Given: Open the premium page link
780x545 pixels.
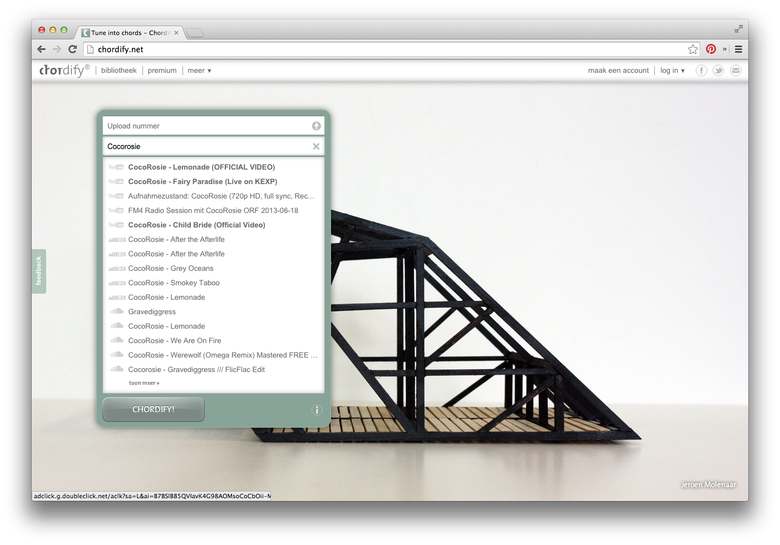Looking at the screenshot, I should point(162,71).
